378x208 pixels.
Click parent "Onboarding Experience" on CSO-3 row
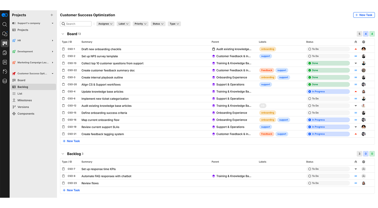click(x=231, y=78)
